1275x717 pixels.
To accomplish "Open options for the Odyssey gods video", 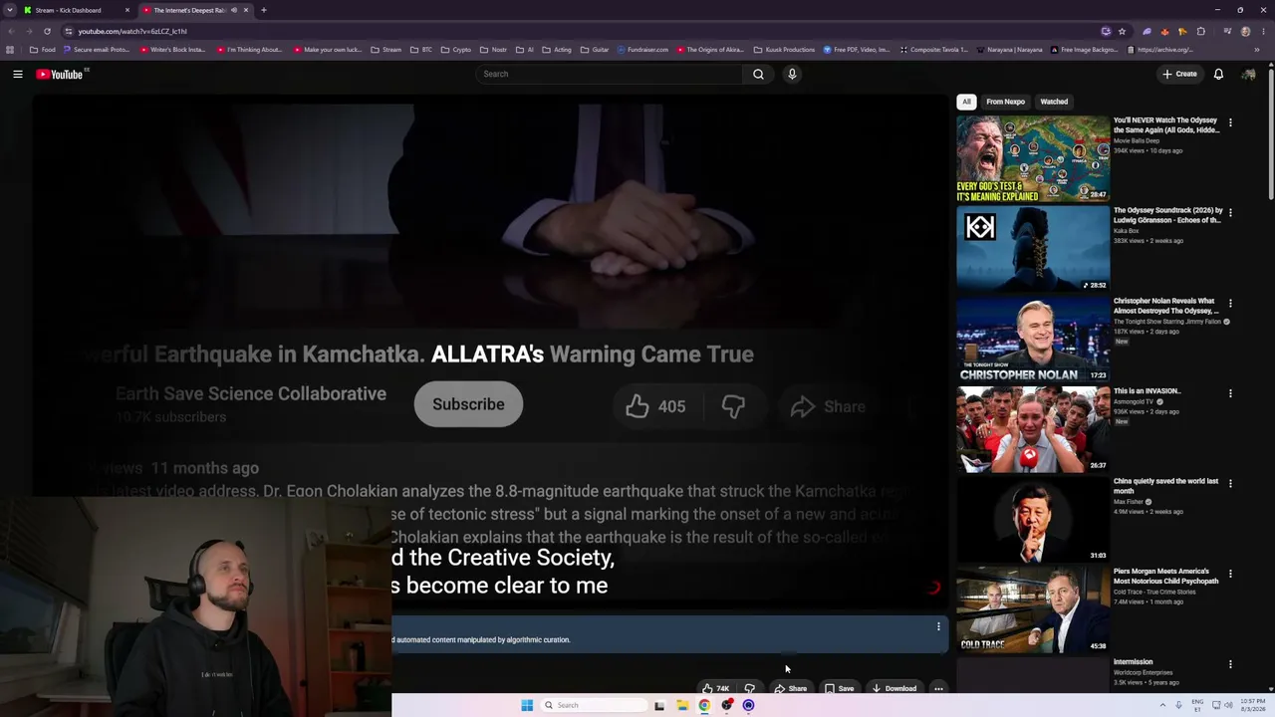I will pyautogui.click(x=1230, y=122).
